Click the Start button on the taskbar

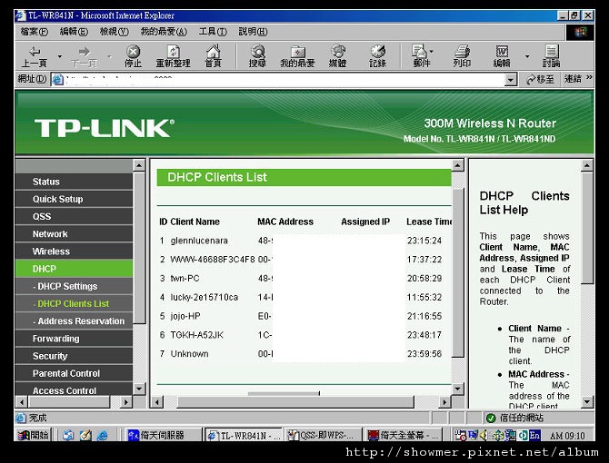pos(33,435)
